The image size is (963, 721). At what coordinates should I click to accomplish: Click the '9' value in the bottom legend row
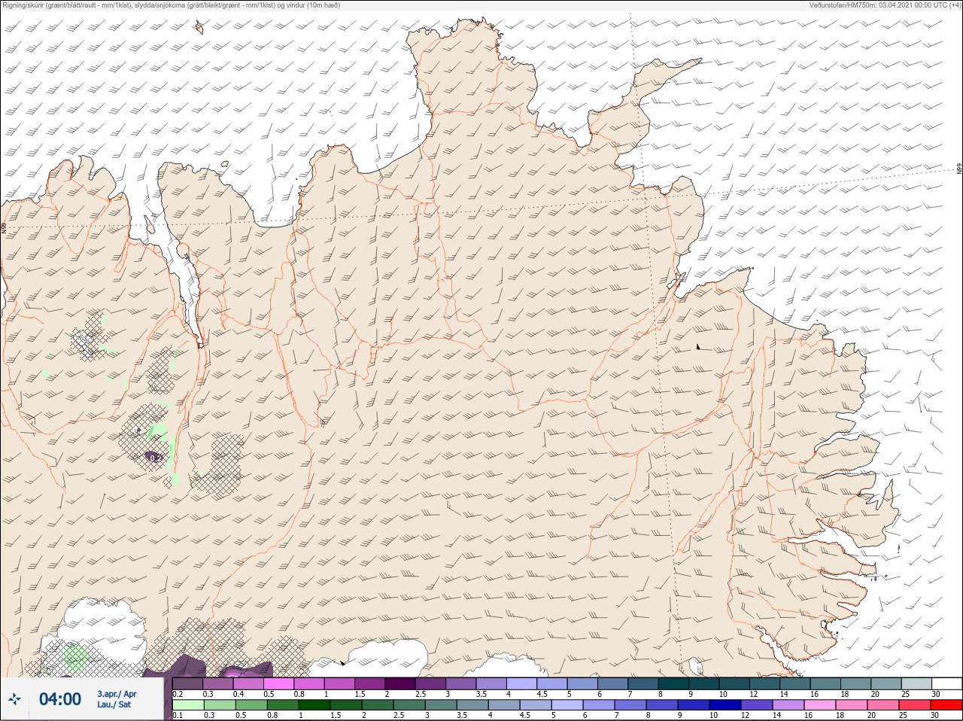679,715
